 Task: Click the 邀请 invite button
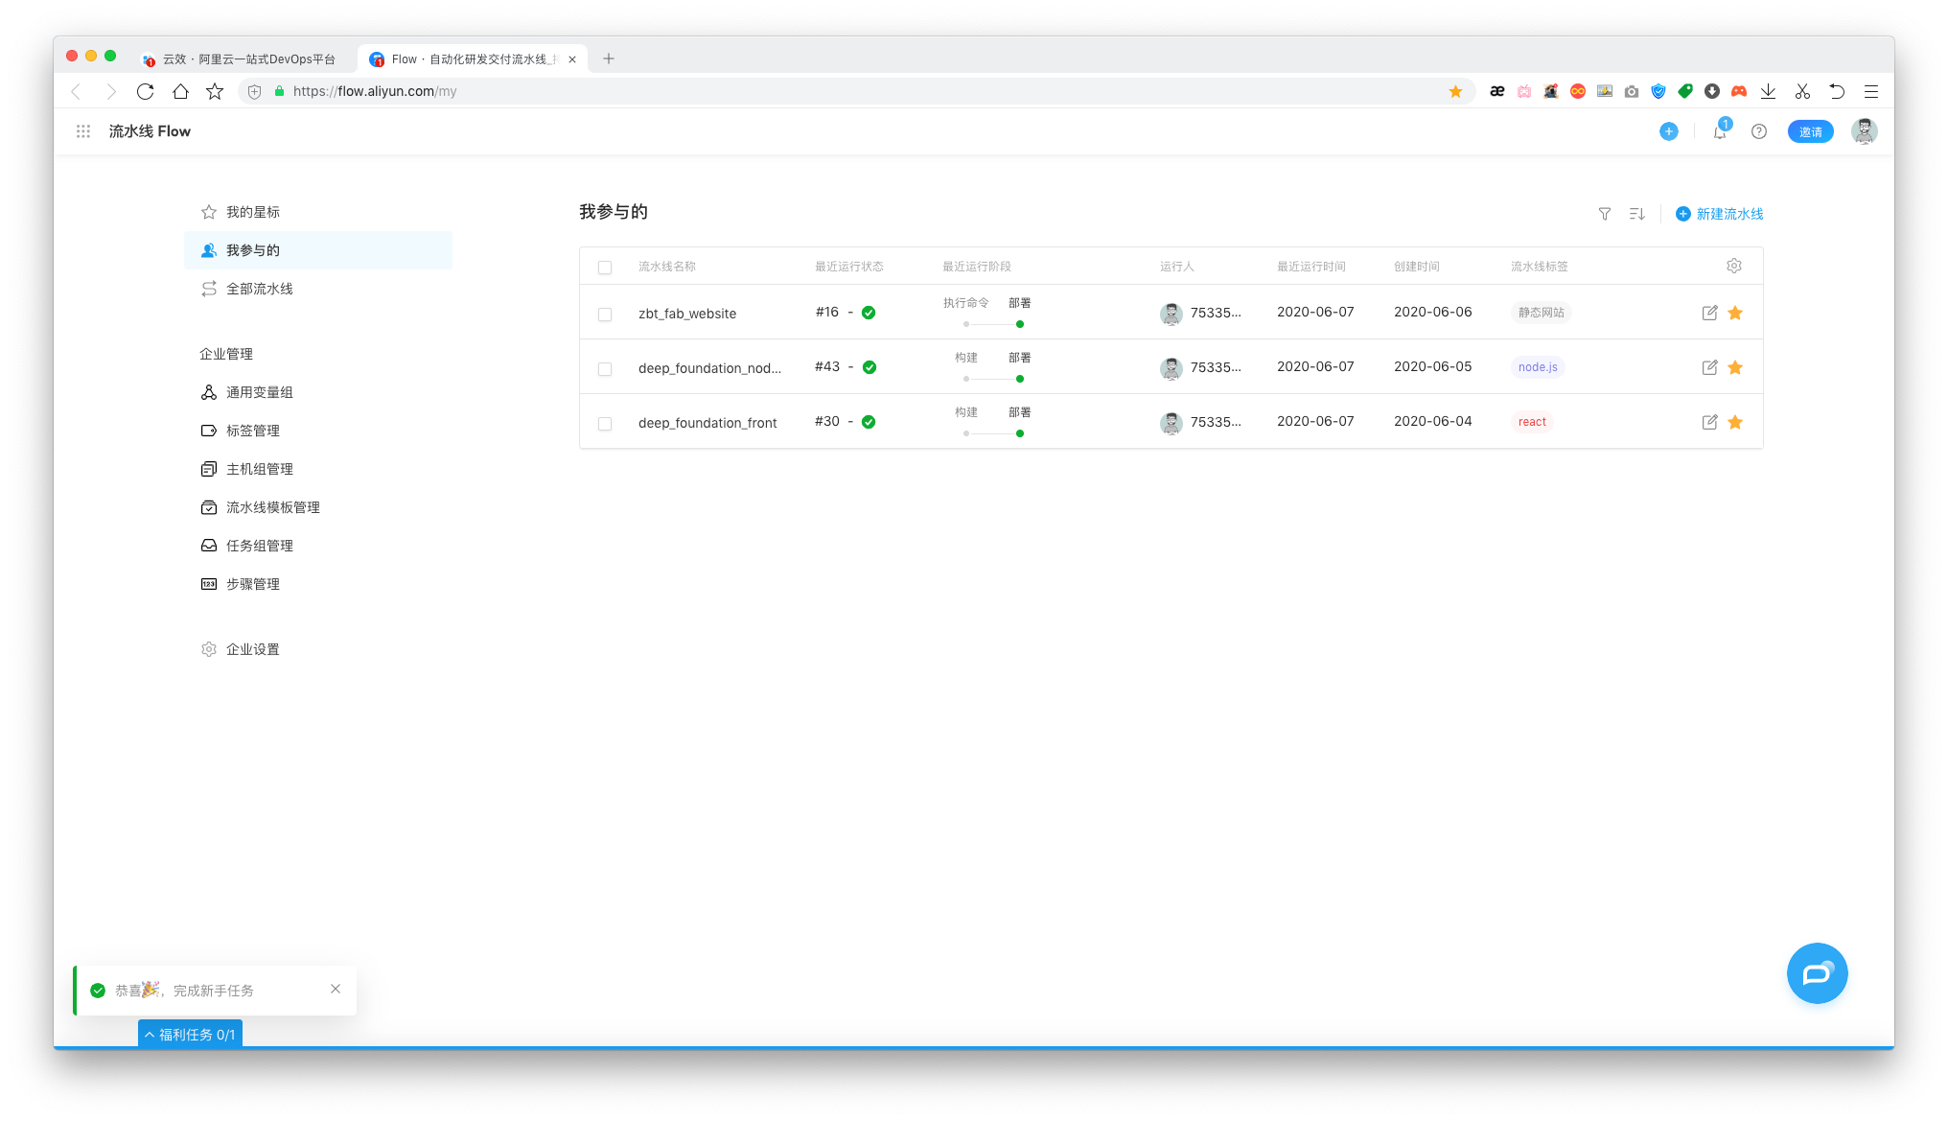[1809, 131]
